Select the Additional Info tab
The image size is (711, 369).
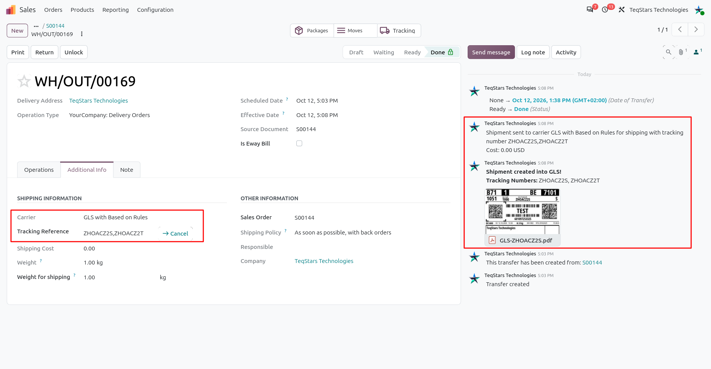[87, 170]
